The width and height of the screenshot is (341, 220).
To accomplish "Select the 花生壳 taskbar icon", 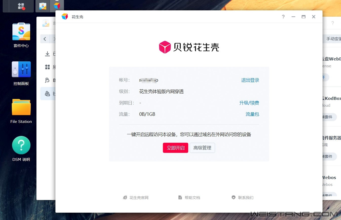I will [57, 6].
